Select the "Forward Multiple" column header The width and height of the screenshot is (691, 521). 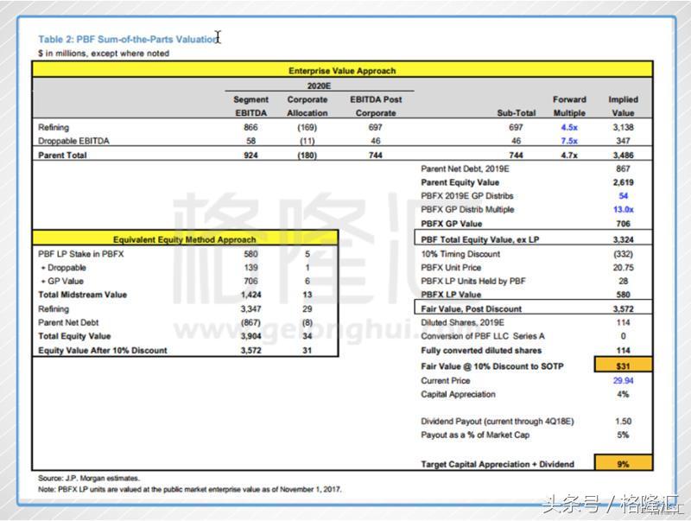(x=569, y=106)
